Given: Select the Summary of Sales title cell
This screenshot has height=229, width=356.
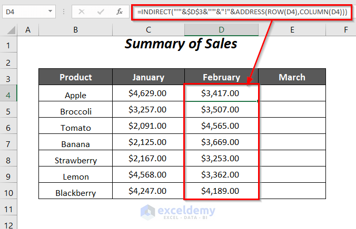Looking at the screenshot, I should 181,44.
